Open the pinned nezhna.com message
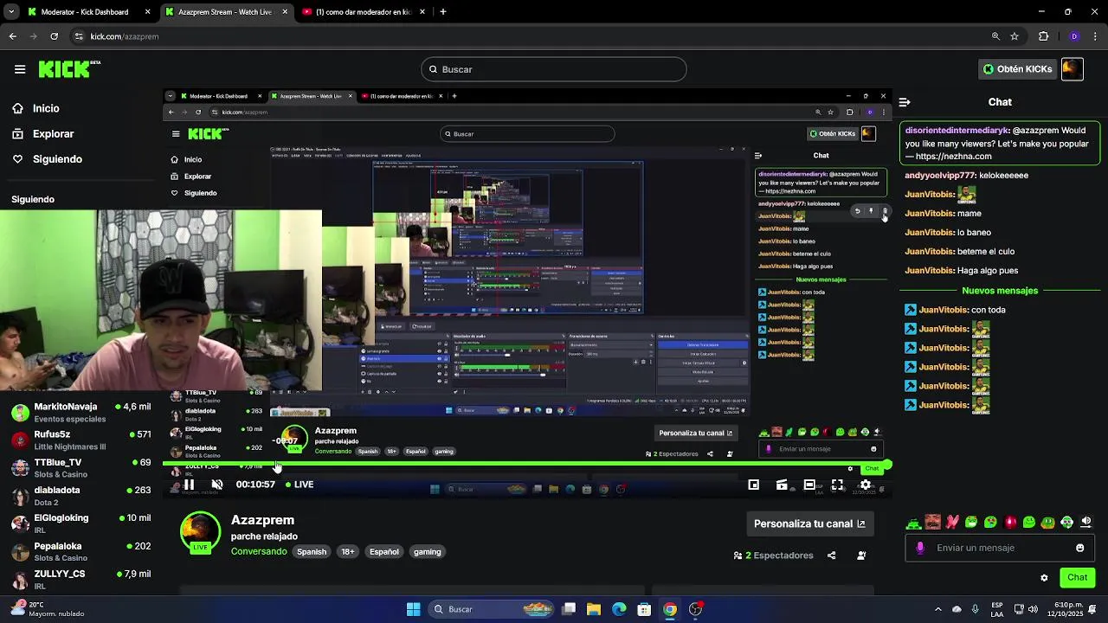Screen dimensions: 1108x623 click(x=1000, y=144)
